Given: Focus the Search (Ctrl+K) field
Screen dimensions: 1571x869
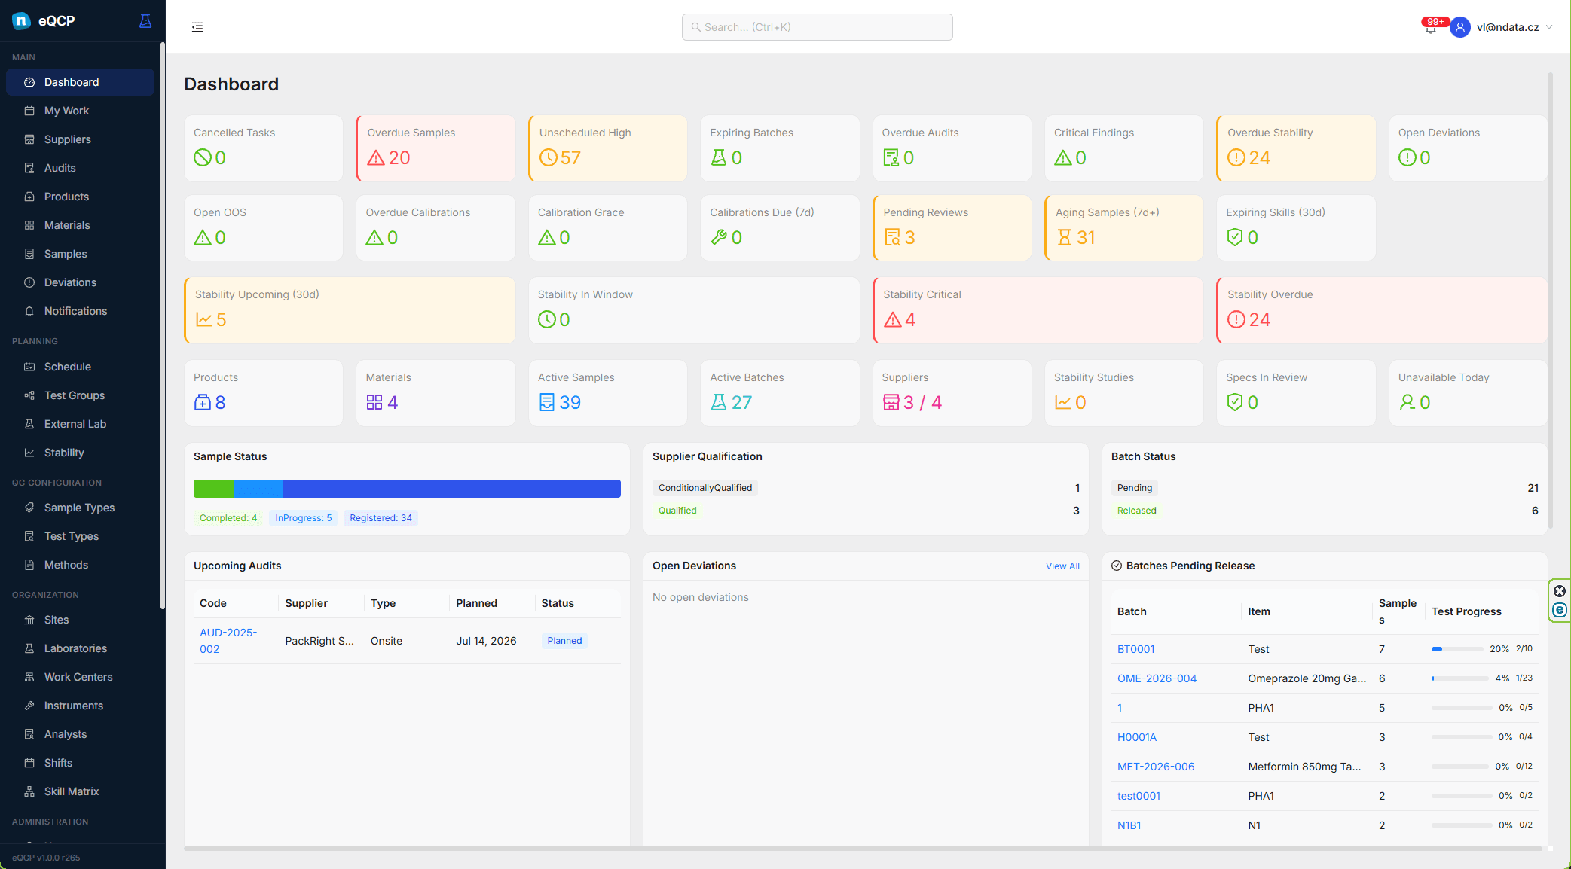Looking at the screenshot, I should click(817, 27).
